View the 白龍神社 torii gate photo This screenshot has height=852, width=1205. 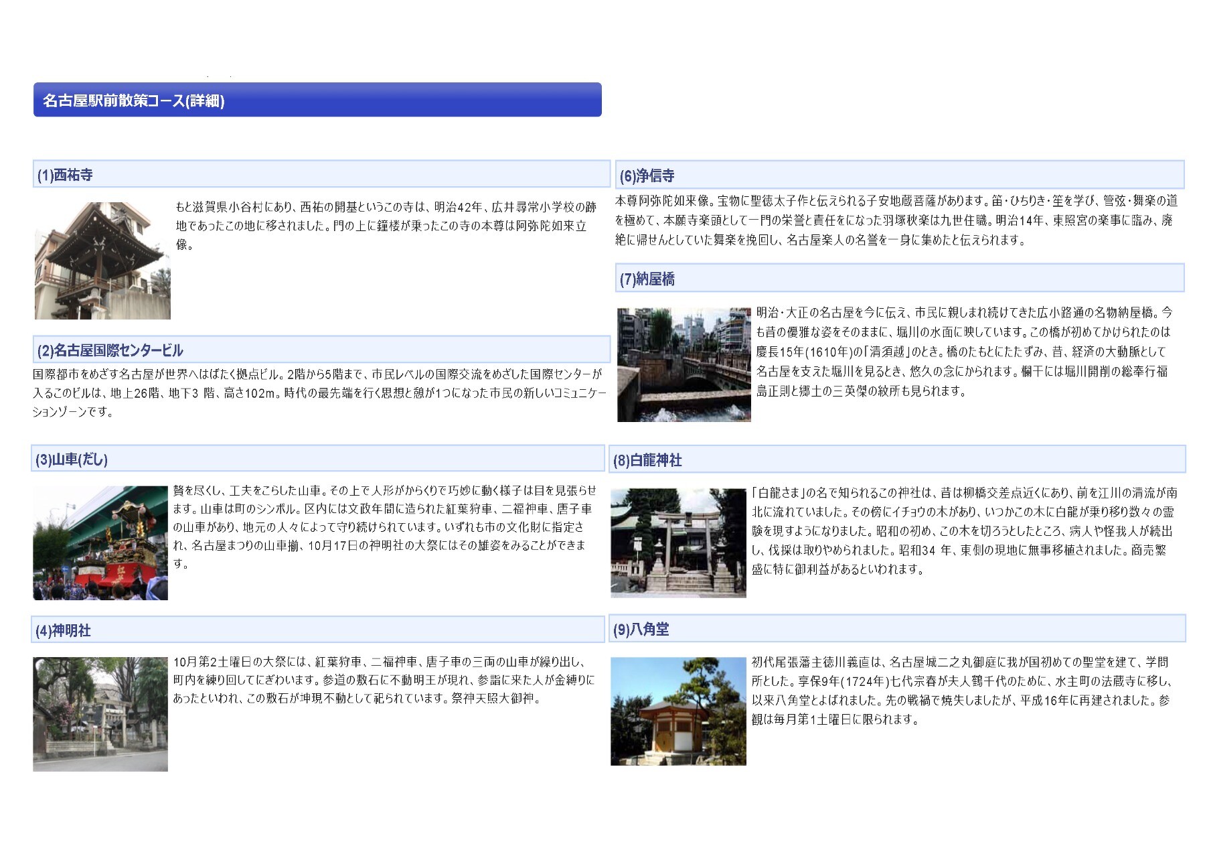tap(678, 543)
